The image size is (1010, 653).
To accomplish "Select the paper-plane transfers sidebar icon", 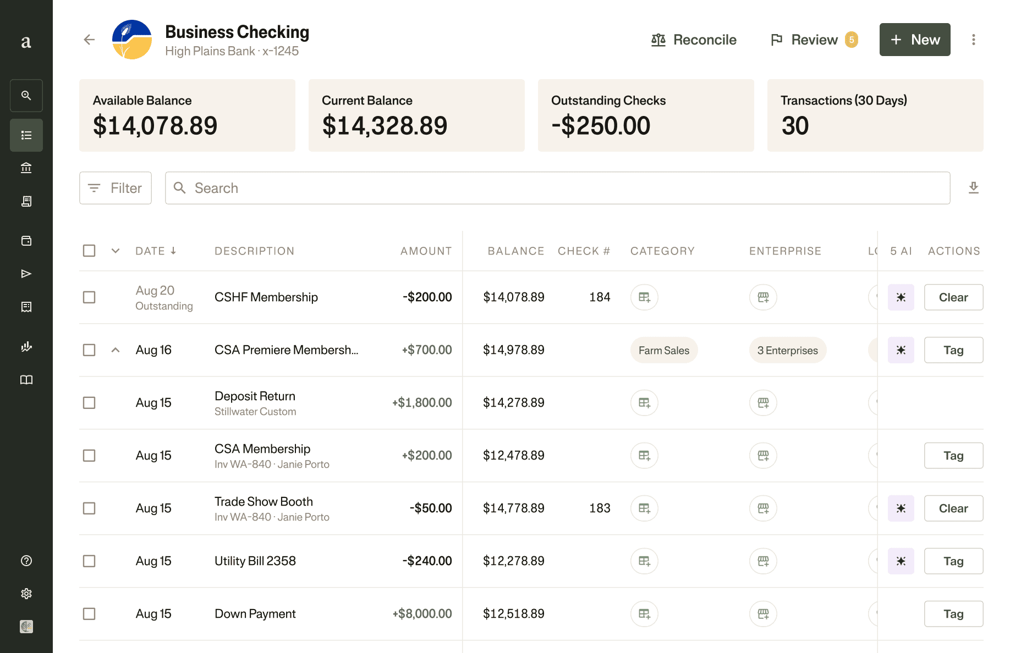I will [x=26, y=274].
